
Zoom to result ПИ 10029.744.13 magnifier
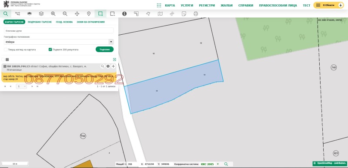pyautogui.click(x=103, y=66)
